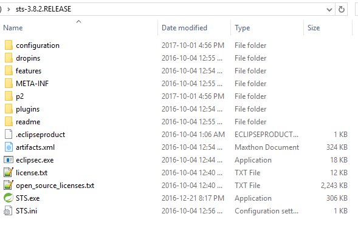Select the p2 folder name

(19, 96)
